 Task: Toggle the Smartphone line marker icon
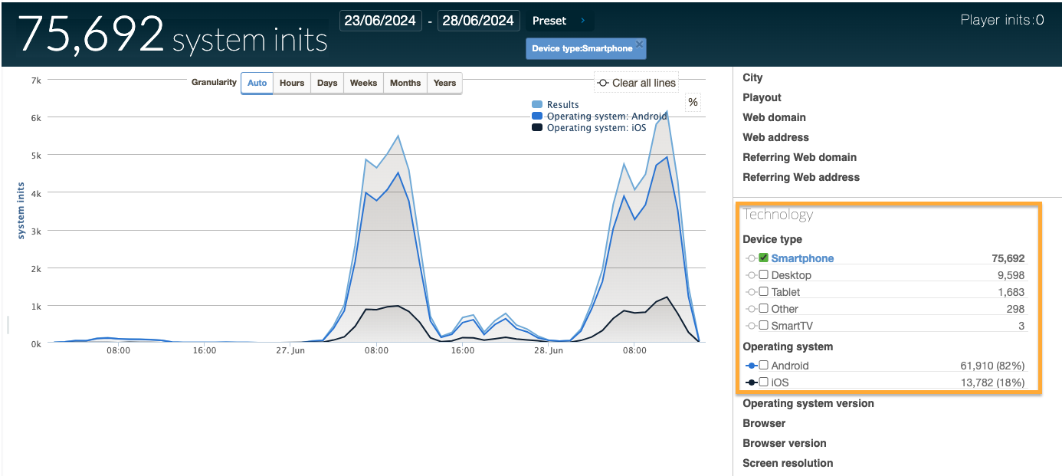coord(751,258)
